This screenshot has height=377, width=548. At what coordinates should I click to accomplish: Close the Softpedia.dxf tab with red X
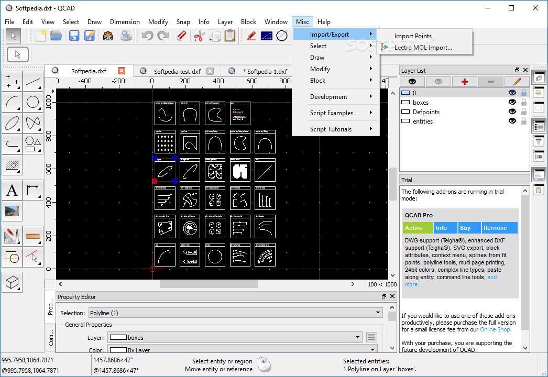point(121,71)
